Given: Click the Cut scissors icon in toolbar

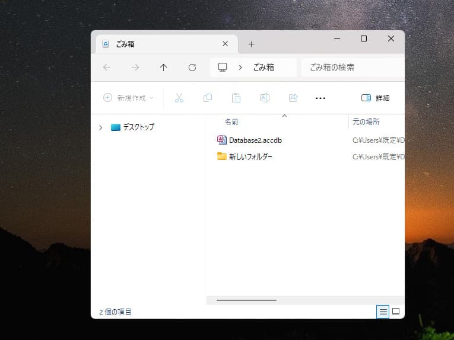Looking at the screenshot, I should point(179,98).
